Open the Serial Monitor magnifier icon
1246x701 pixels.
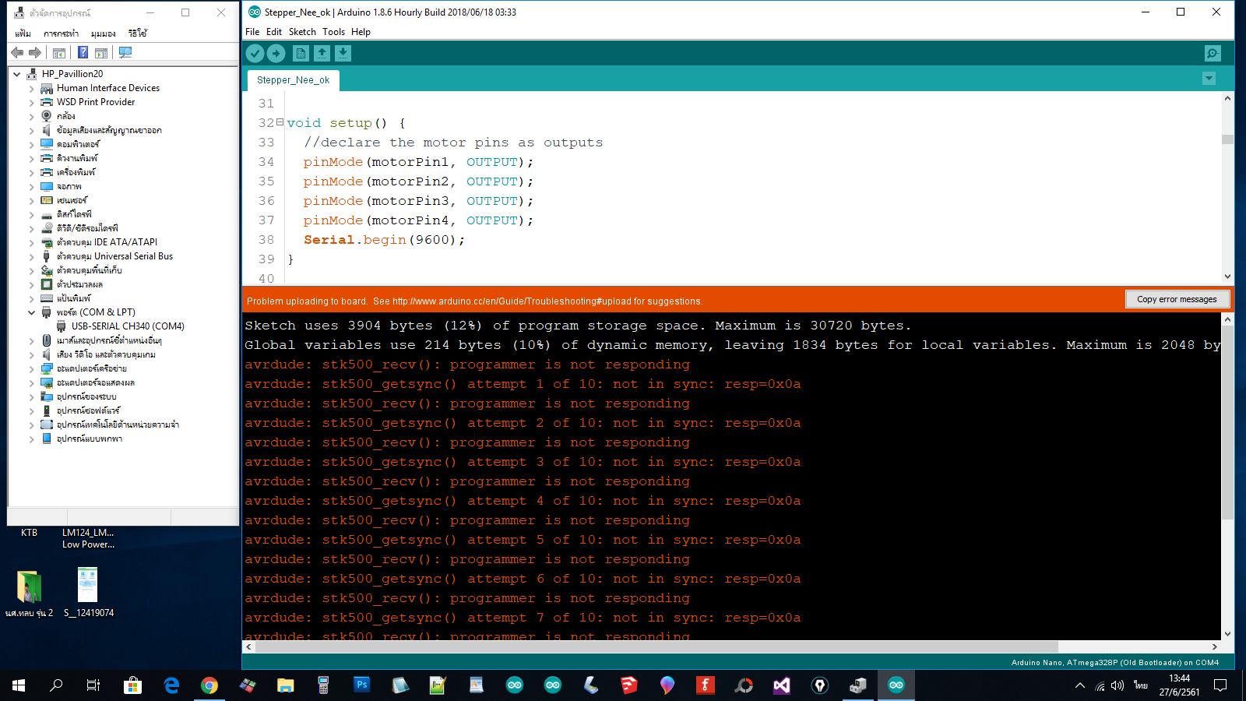[1213, 53]
